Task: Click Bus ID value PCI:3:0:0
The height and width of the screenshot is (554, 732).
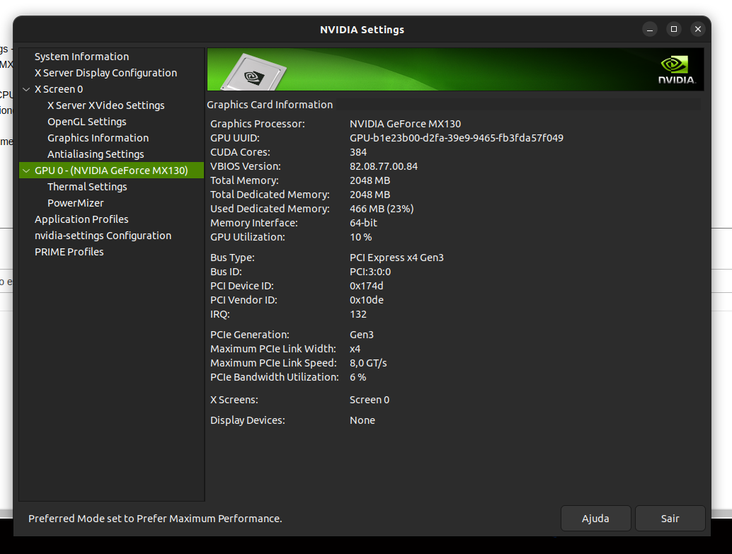Action: coord(370,272)
